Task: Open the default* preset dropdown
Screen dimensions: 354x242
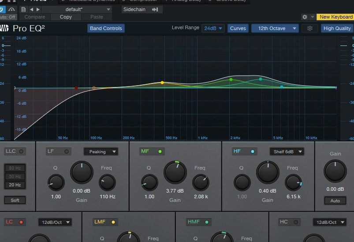Action: pos(77,10)
